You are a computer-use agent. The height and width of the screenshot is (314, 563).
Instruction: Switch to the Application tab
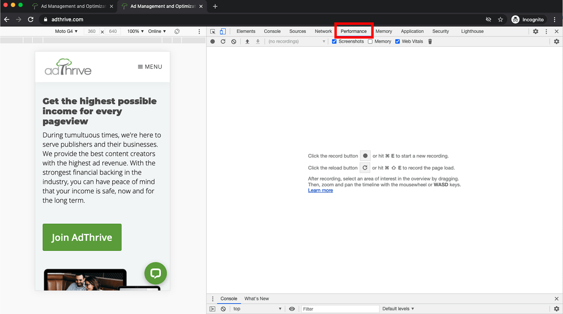click(x=412, y=31)
